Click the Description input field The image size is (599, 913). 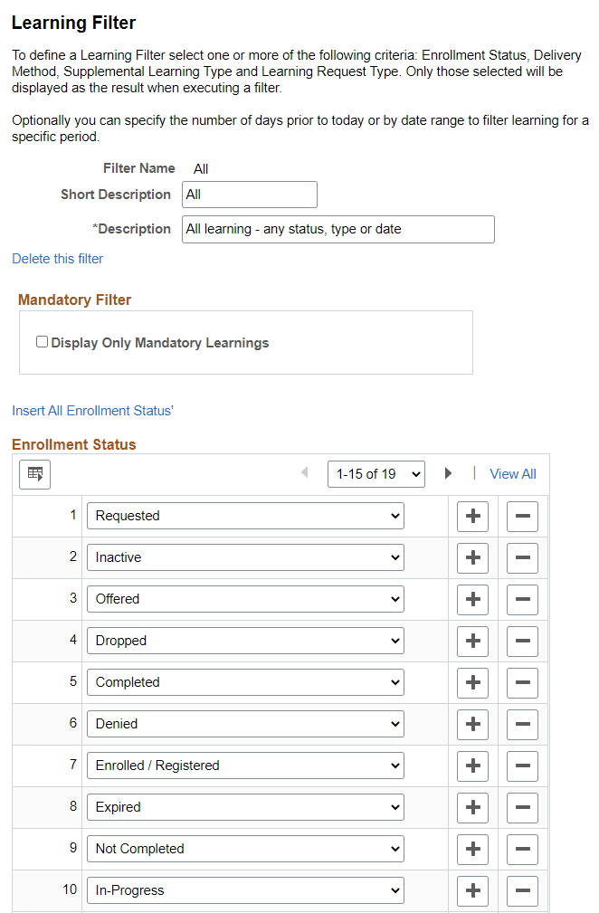tap(338, 229)
